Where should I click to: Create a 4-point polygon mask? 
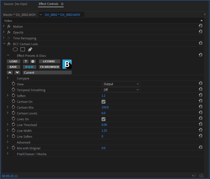23,50
